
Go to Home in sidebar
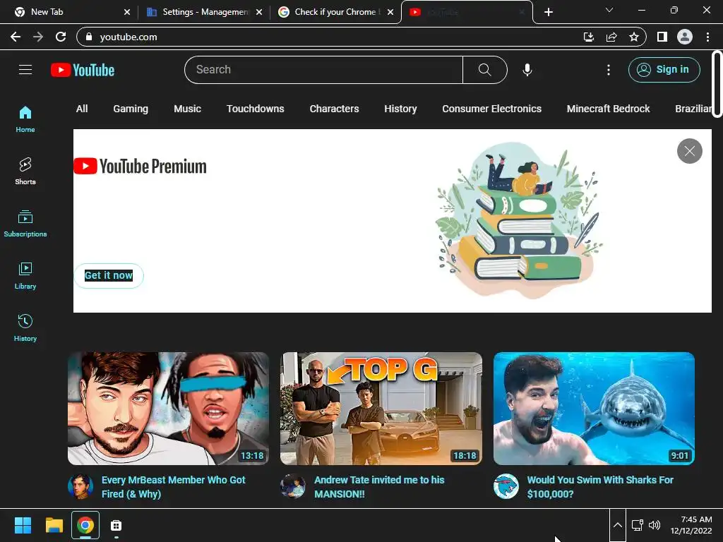tap(25, 119)
